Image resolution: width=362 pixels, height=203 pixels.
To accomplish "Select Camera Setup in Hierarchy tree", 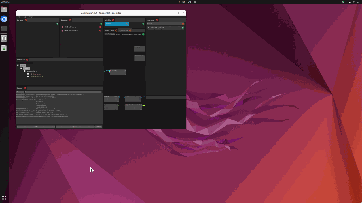I will coord(32,71).
